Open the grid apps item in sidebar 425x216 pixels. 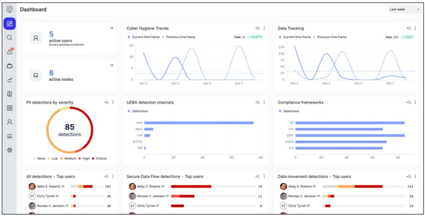click(10, 108)
